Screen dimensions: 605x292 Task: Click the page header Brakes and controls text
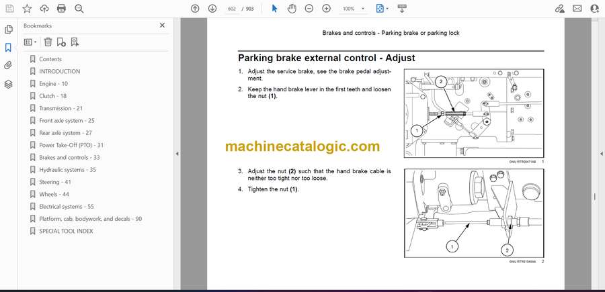[391, 33]
